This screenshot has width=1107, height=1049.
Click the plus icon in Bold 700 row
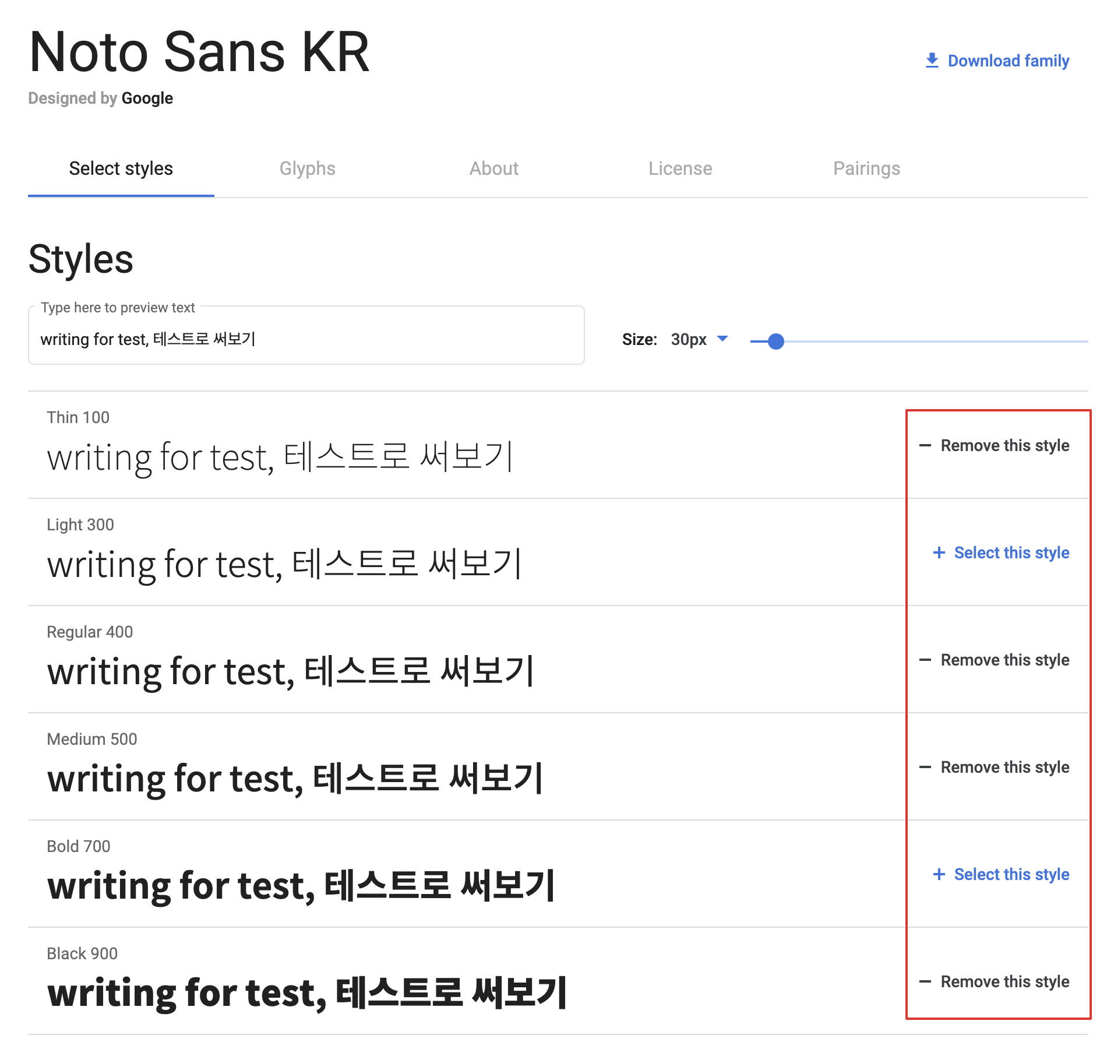pos(939,874)
